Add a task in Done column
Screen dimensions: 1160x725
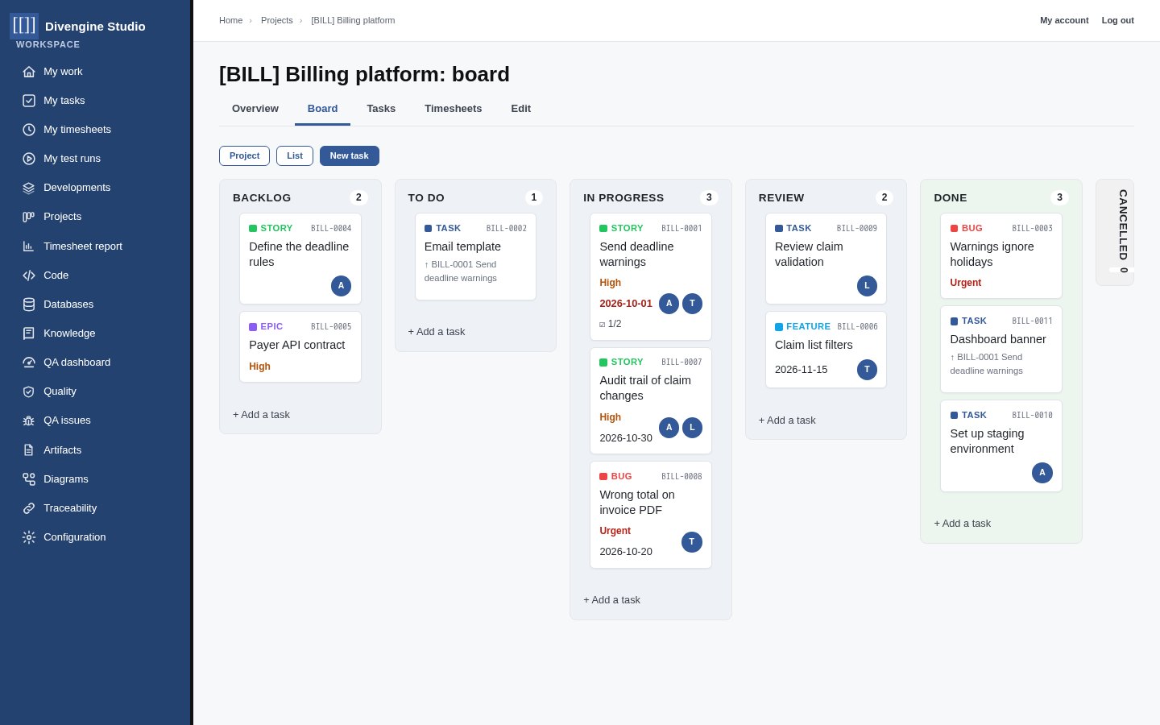[963, 524]
